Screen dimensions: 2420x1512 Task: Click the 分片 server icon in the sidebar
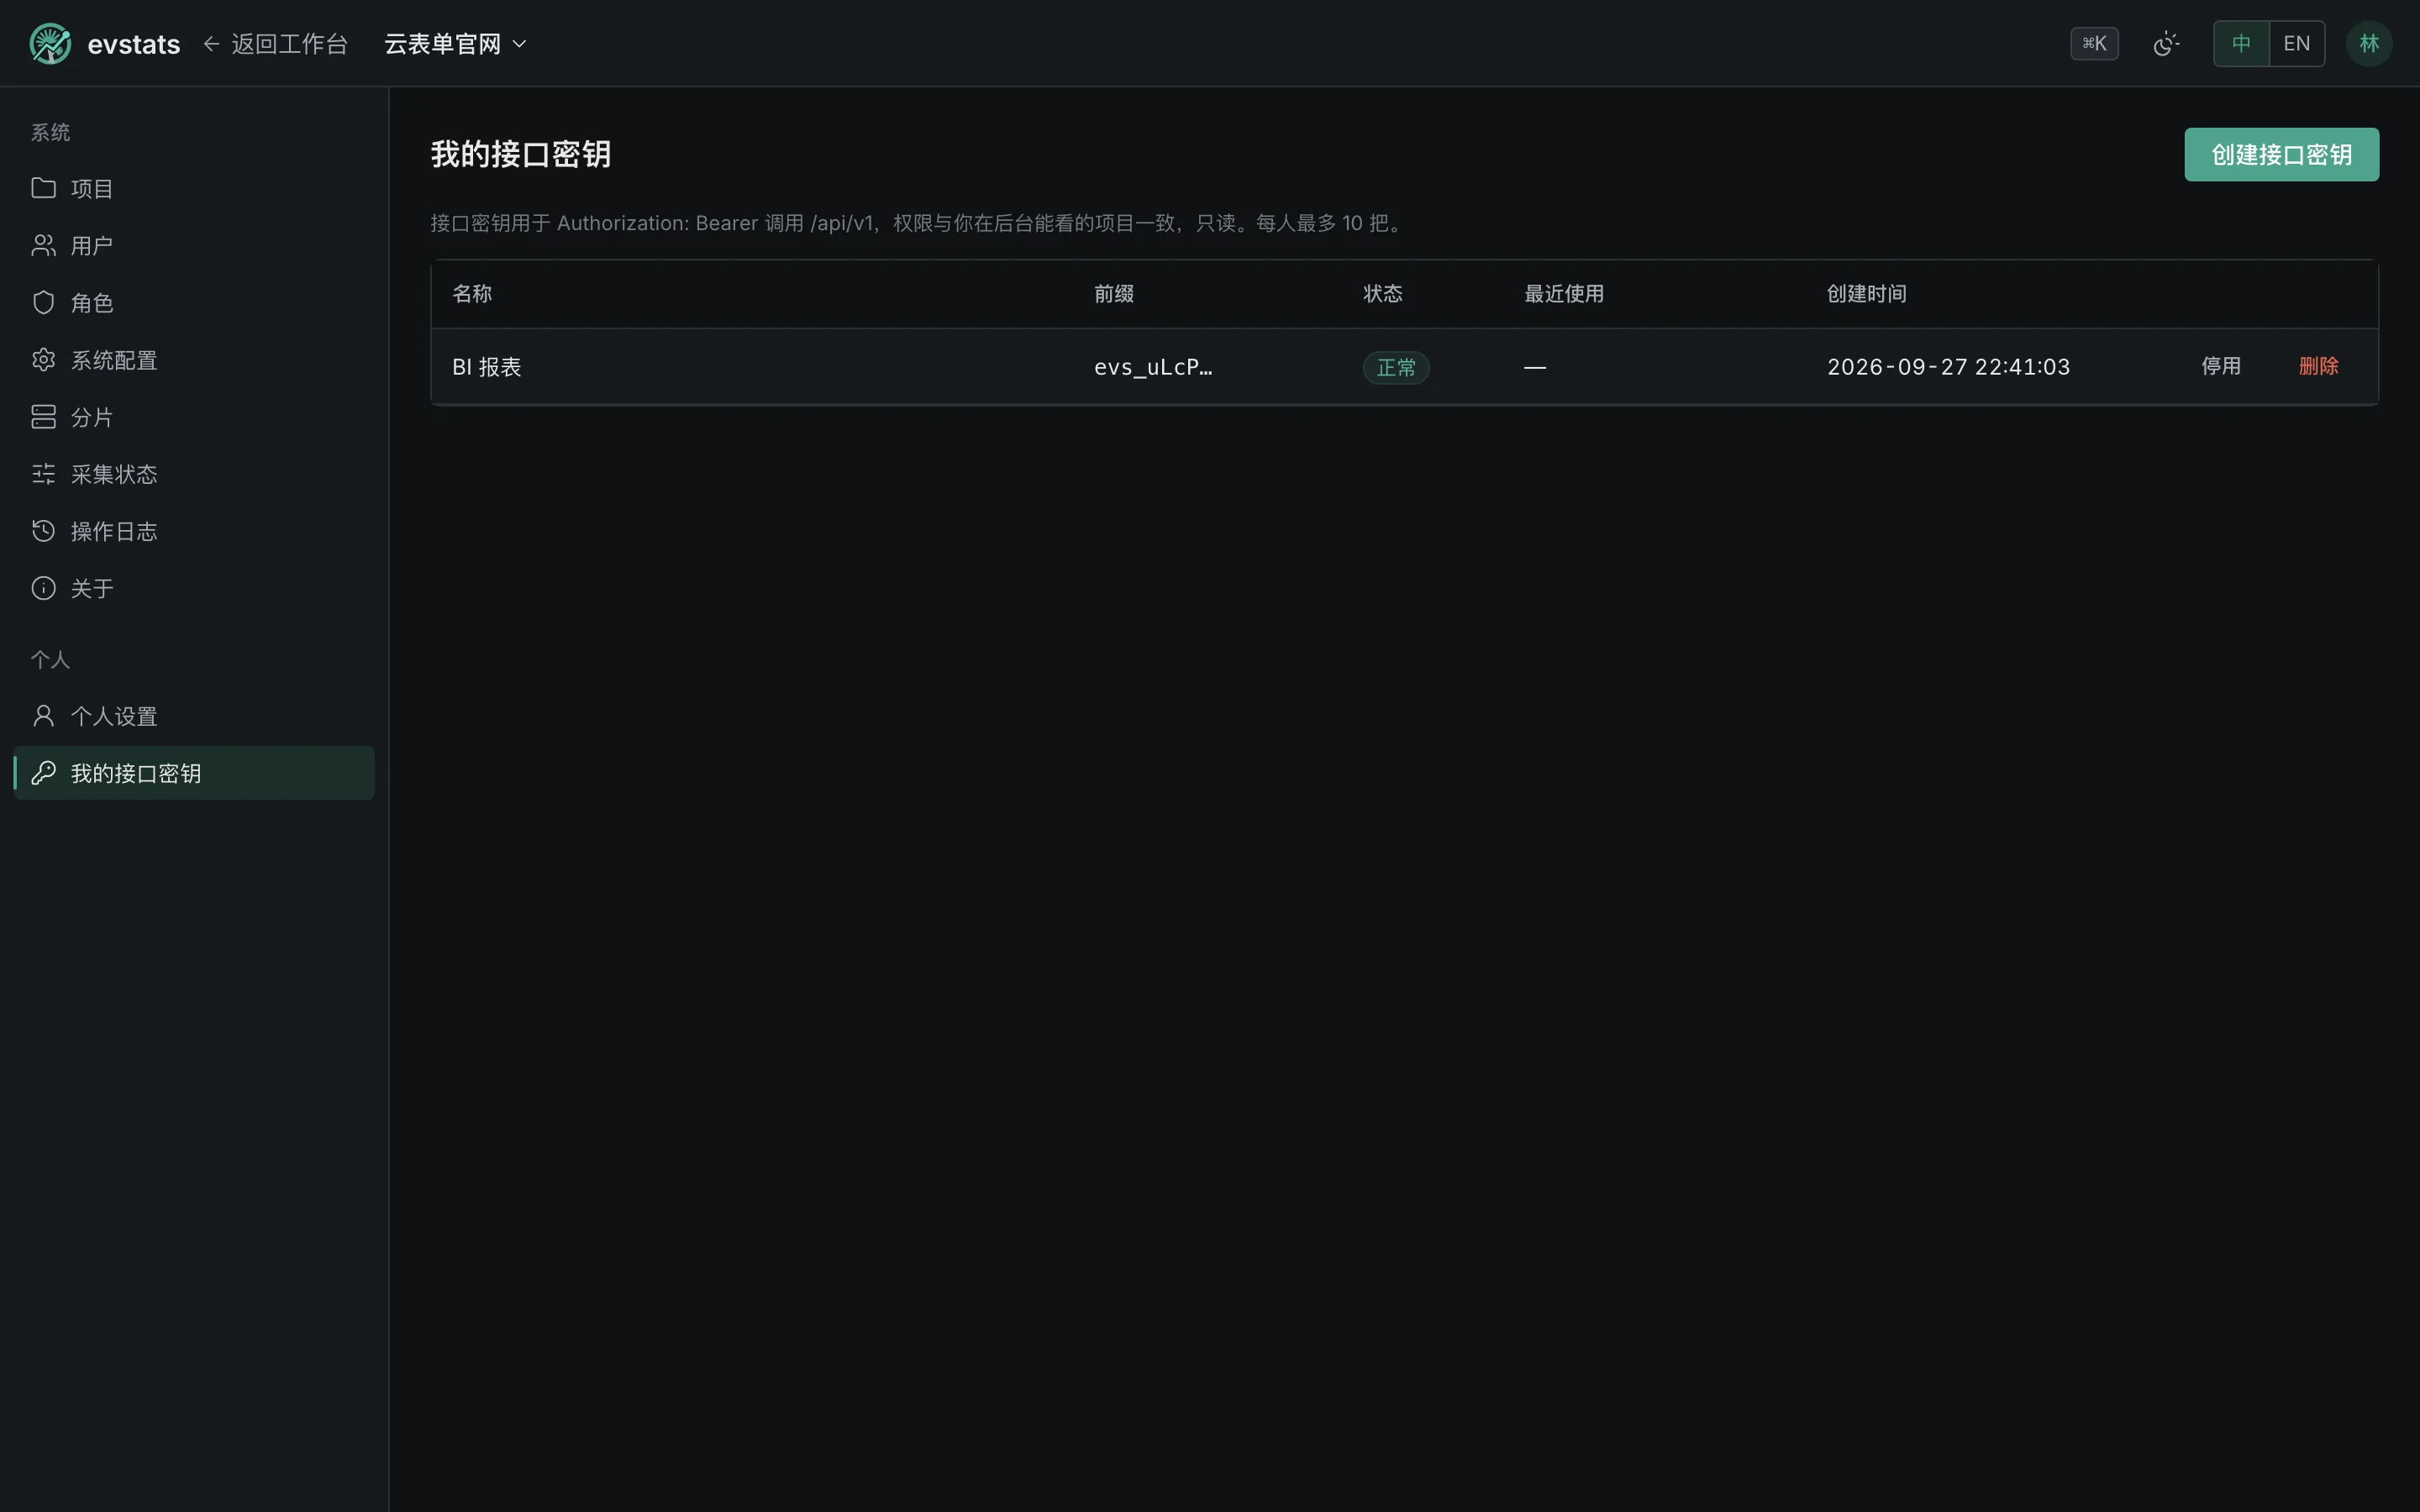[x=43, y=416]
